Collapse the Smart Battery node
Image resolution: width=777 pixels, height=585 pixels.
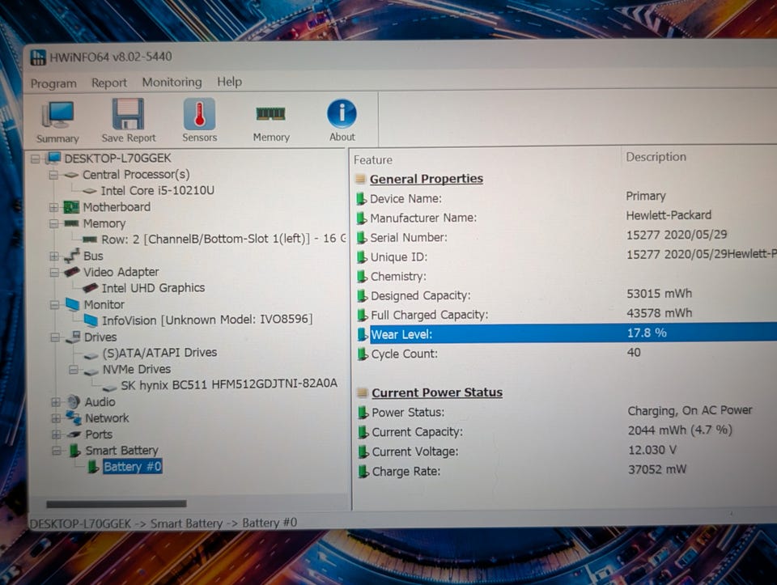57,451
